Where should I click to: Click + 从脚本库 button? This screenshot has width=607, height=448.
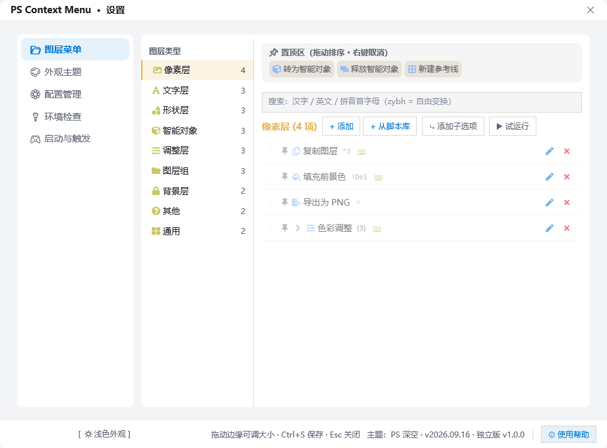click(390, 126)
